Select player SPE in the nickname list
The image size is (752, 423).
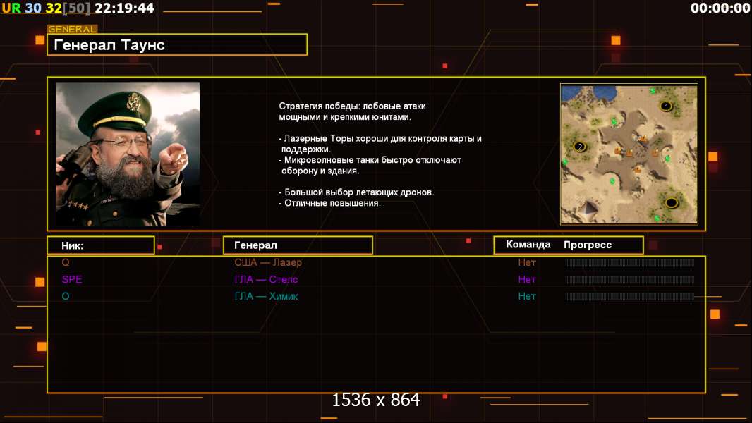[72, 279]
